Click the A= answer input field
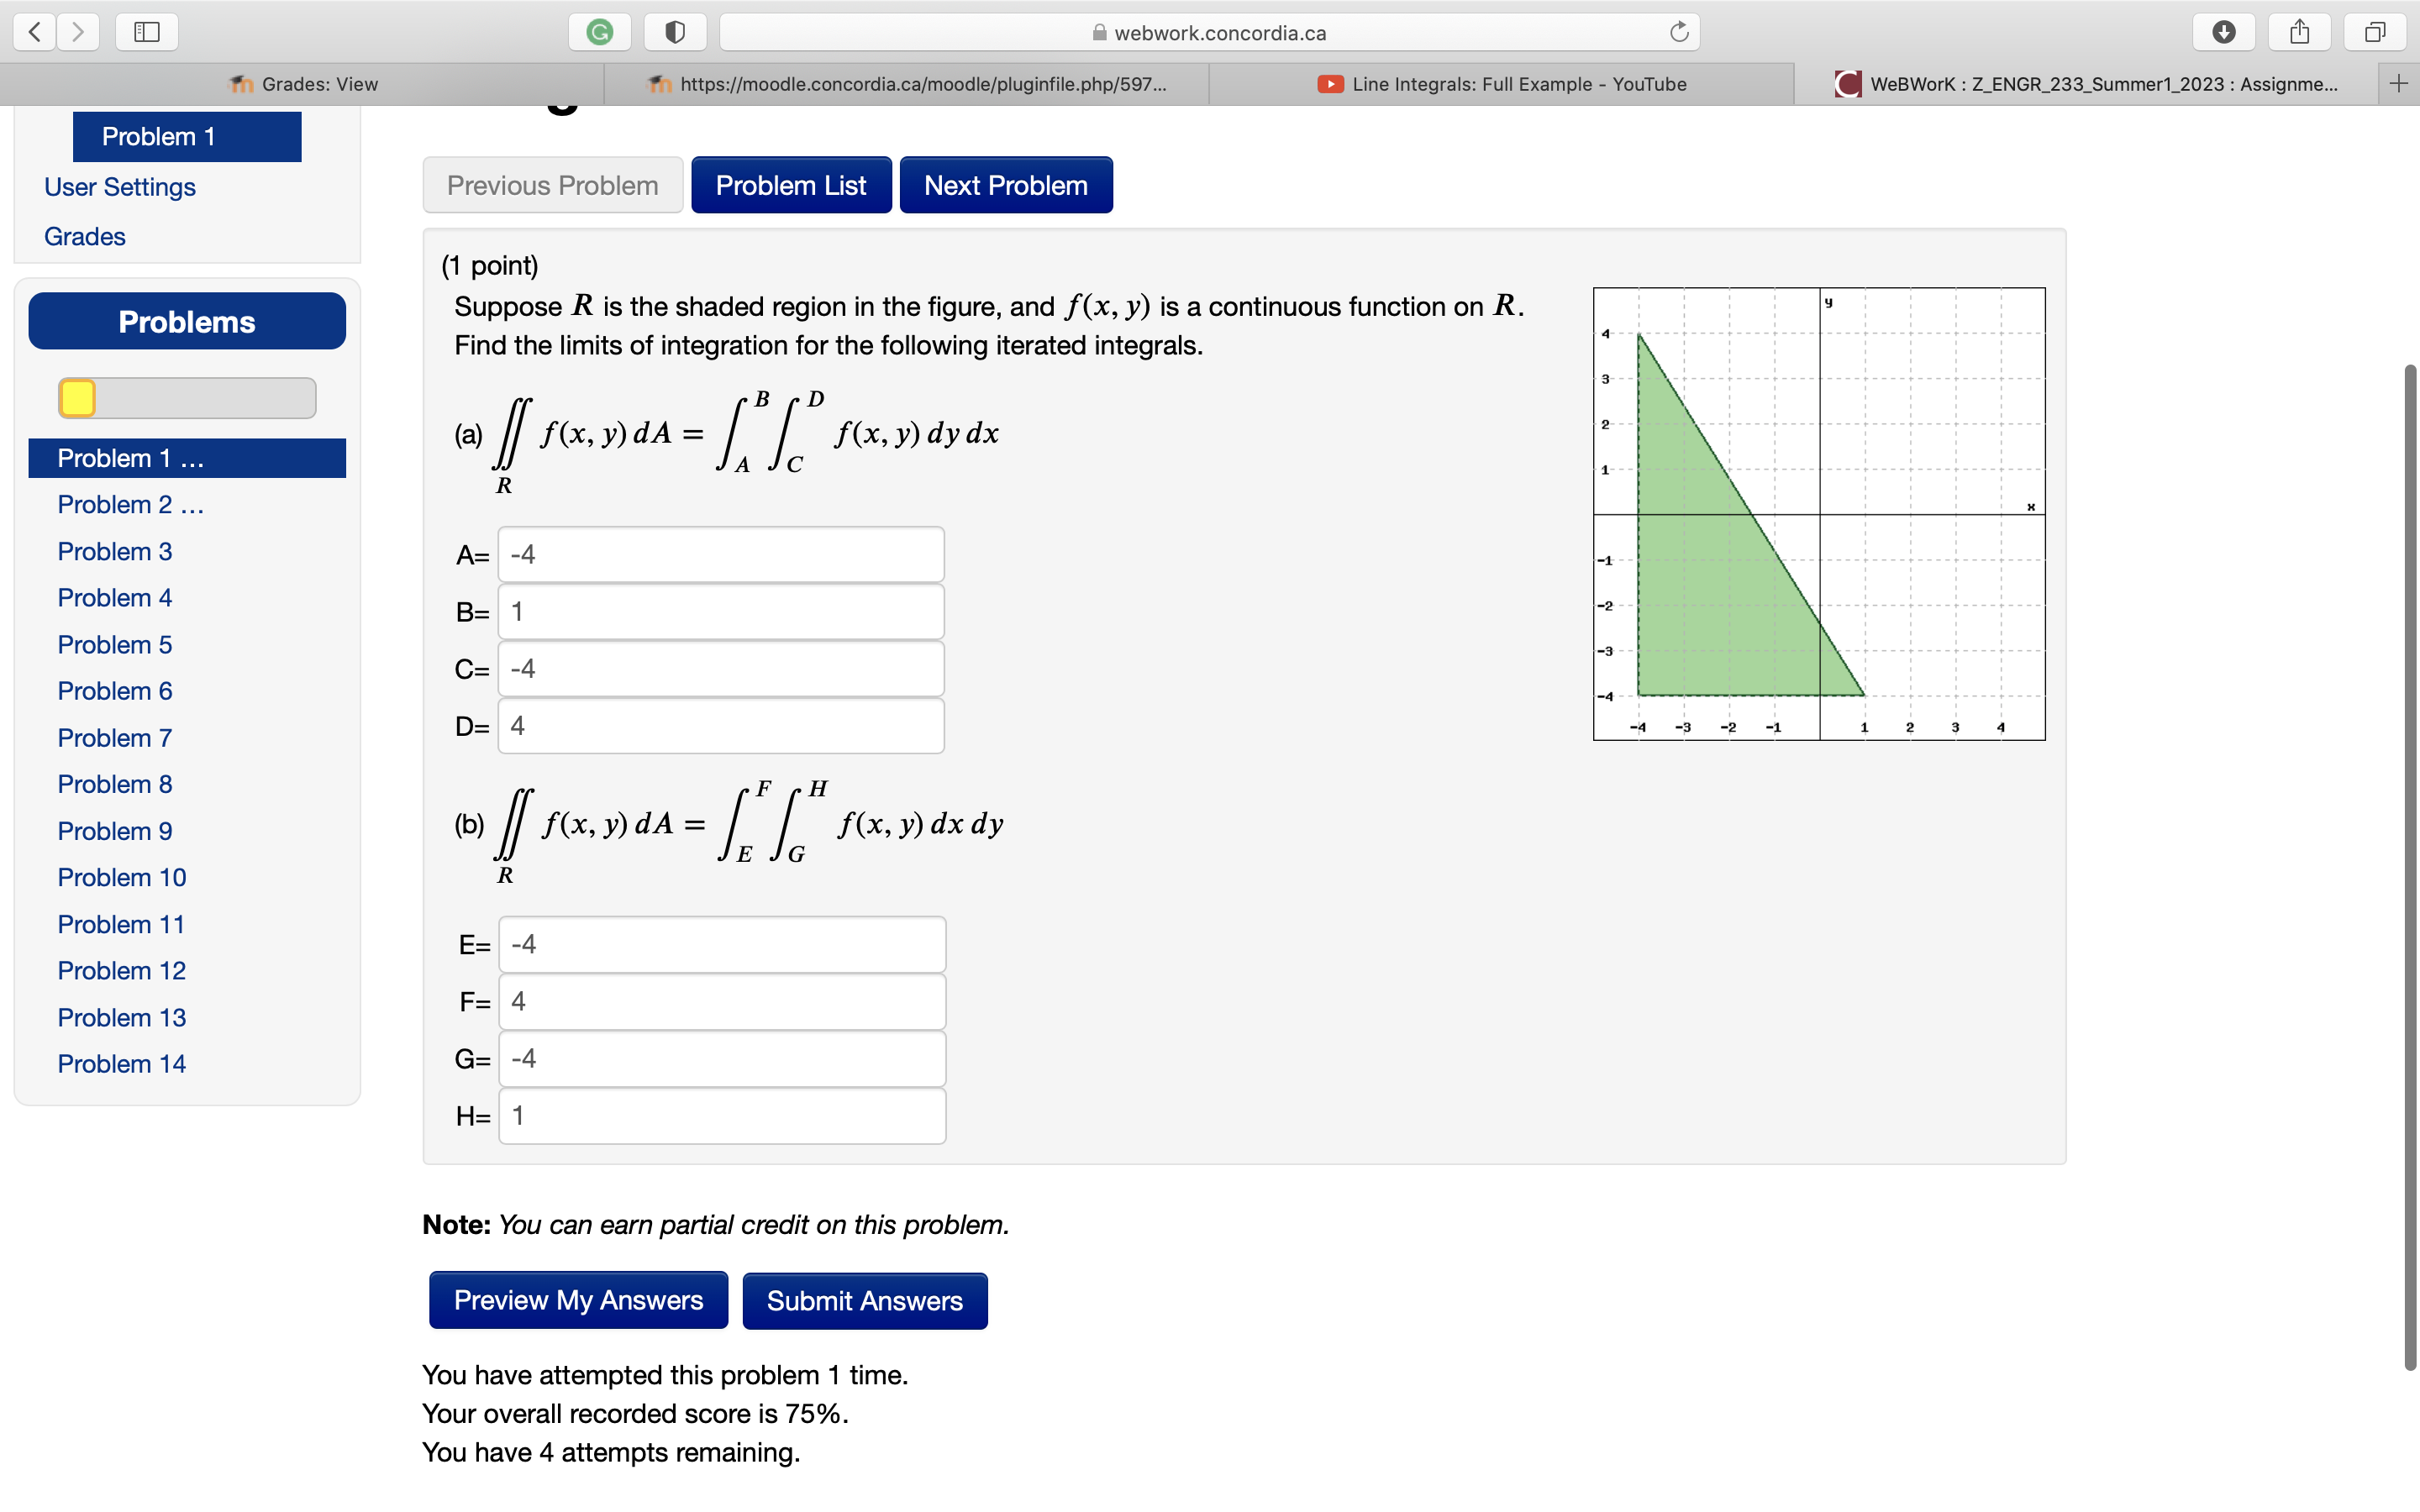 coord(720,553)
